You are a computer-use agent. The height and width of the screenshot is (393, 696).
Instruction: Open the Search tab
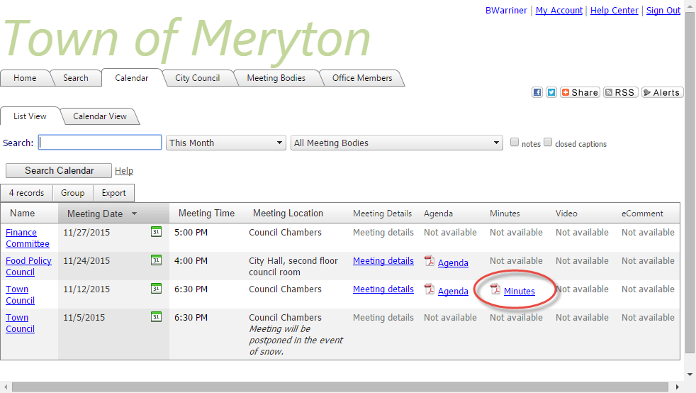(75, 78)
